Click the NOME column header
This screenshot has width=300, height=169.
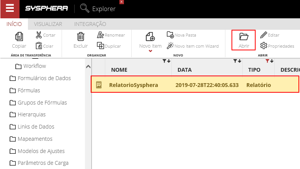click(x=119, y=70)
